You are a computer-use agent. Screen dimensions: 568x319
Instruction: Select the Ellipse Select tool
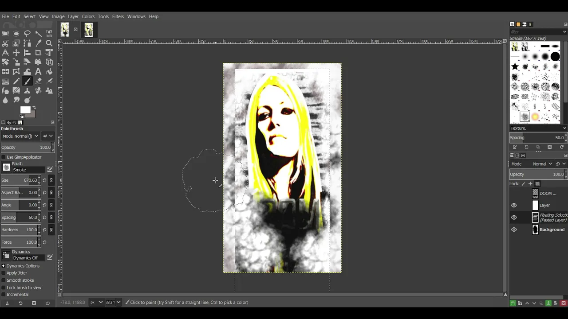tap(16, 34)
